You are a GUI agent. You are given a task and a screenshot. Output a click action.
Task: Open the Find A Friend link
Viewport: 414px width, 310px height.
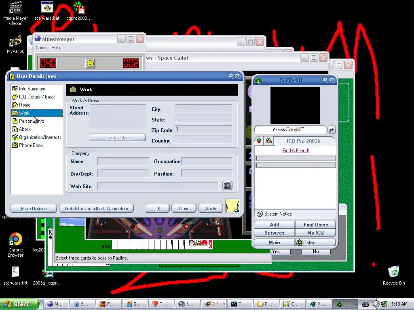296,151
